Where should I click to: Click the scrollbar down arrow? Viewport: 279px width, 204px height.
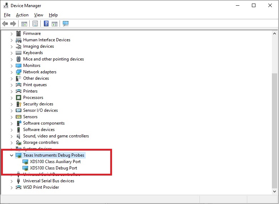pyautogui.click(x=275, y=192)
